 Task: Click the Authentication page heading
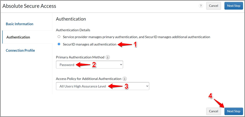pos(71,19)
